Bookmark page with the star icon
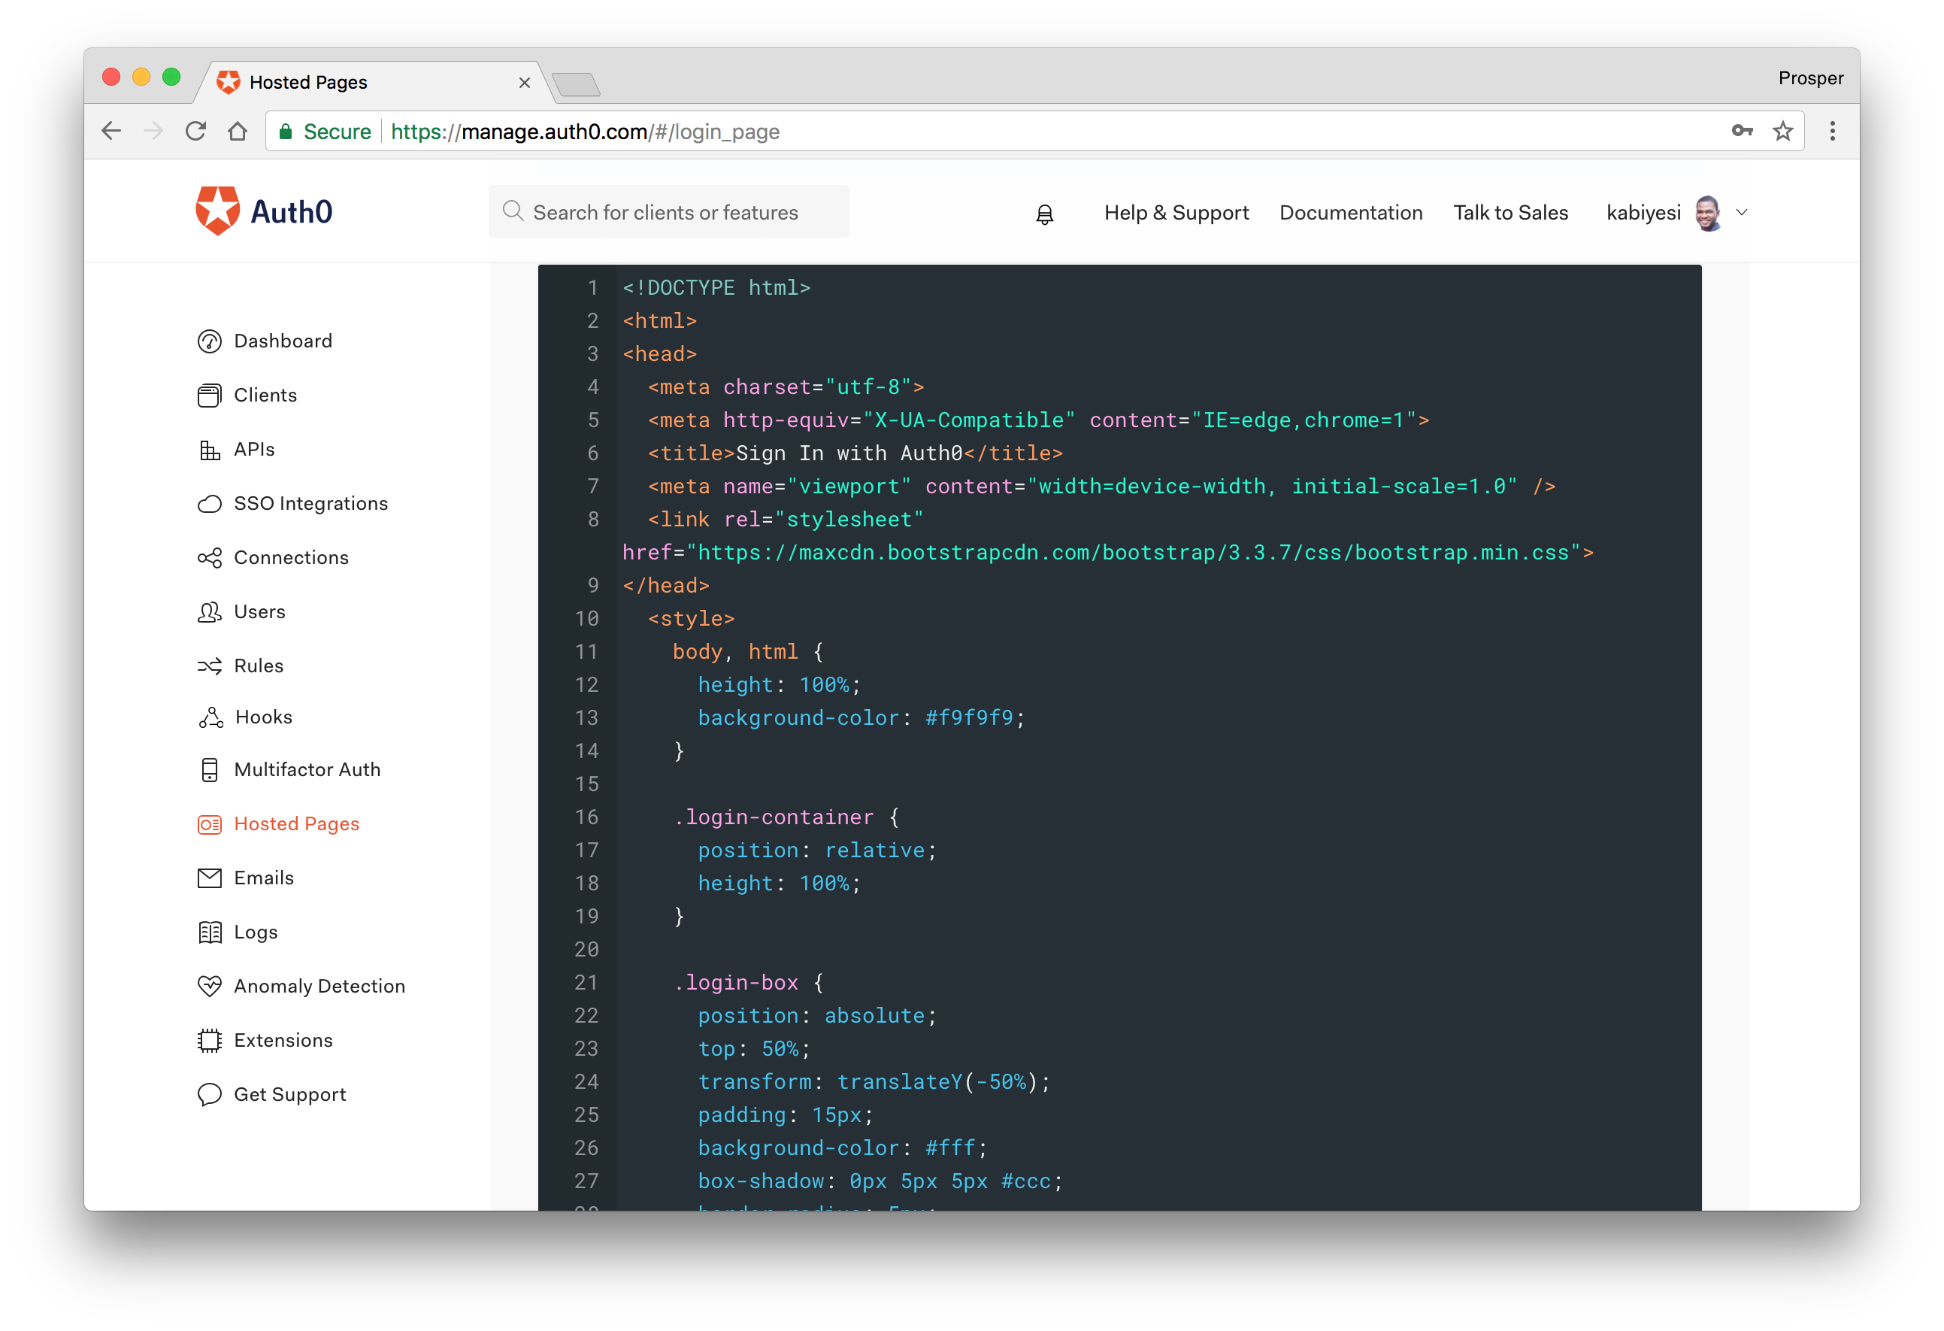1944x1331 pixels. 1782,132
